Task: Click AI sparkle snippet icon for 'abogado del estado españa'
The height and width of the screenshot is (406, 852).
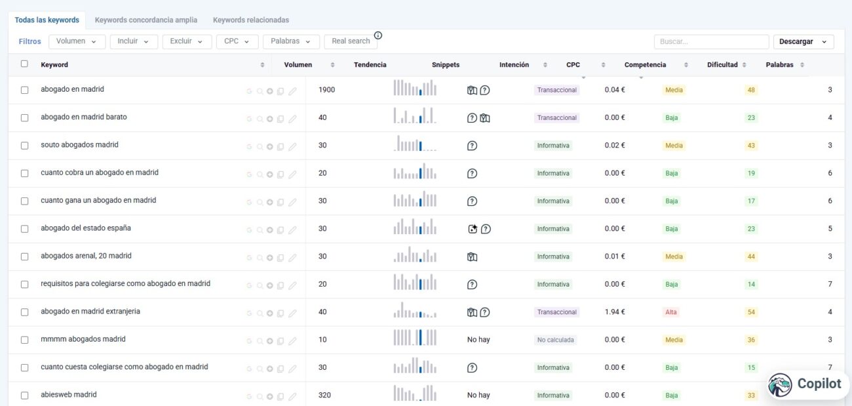Action: pyautogui.click(x=473, y=229)
